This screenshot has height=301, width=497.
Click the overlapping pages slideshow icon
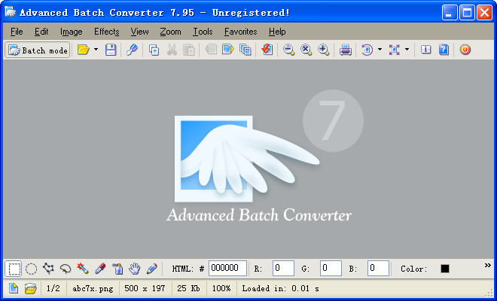tap(245, 50)
